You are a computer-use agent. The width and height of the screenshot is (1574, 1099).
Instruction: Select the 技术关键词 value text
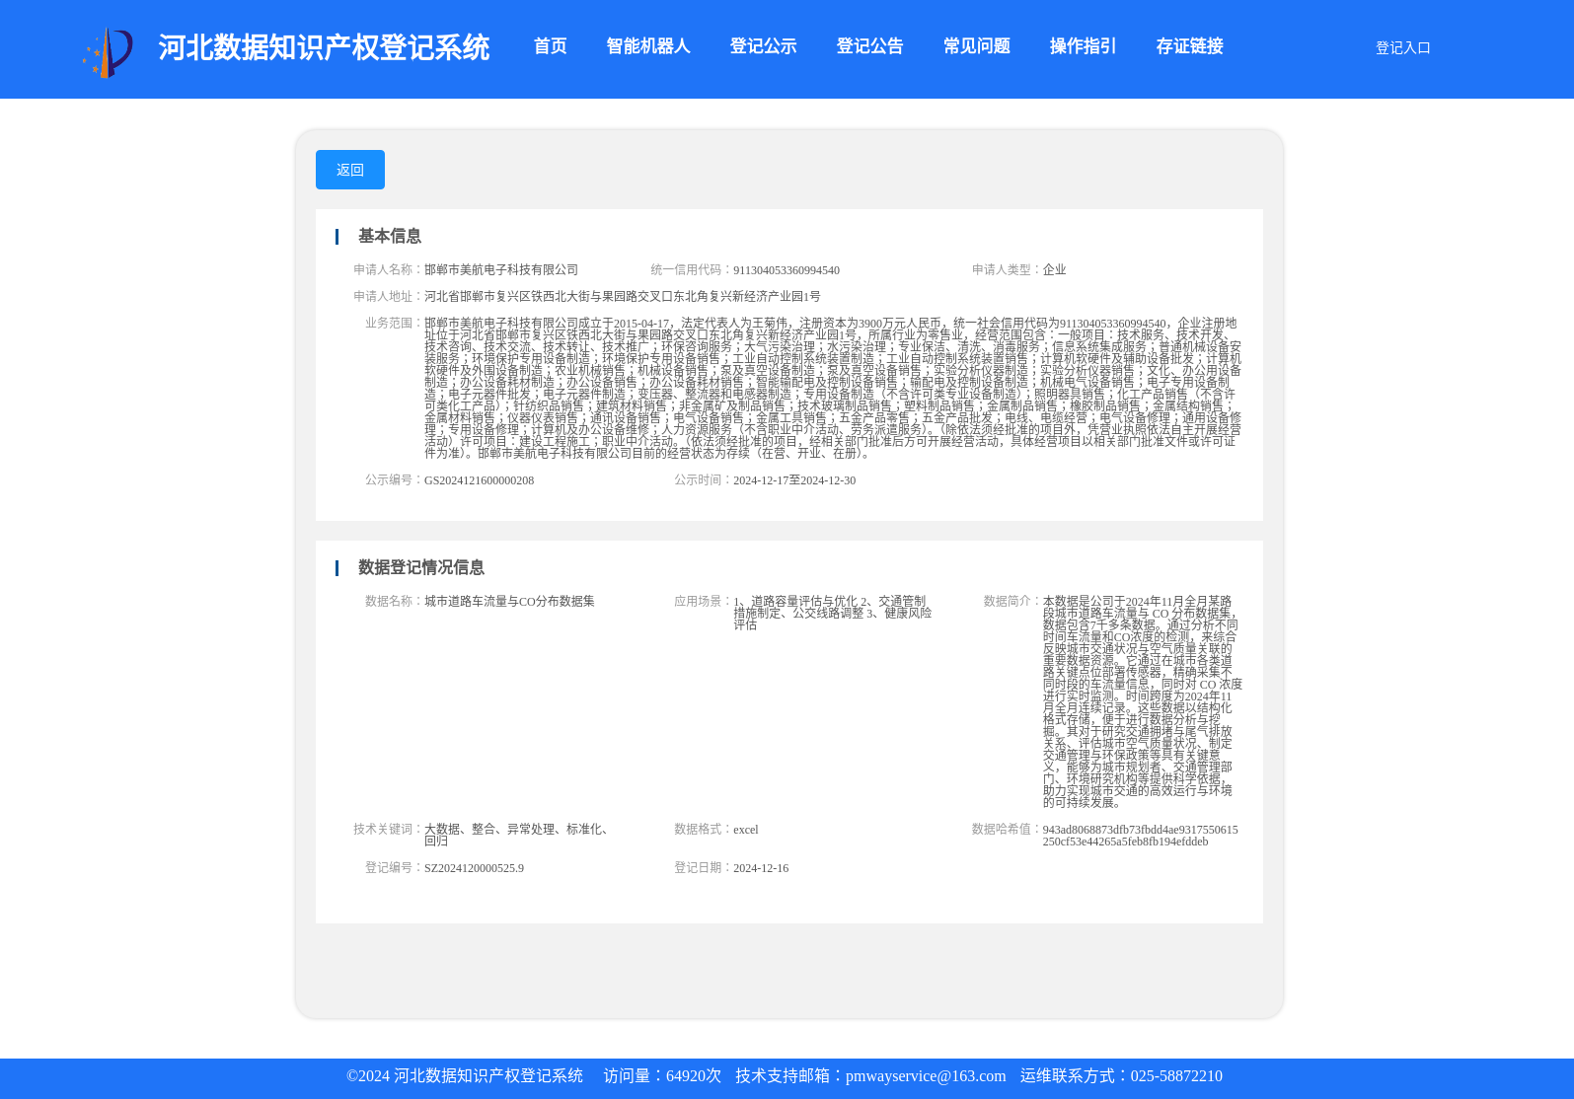[x=518, y=835]
